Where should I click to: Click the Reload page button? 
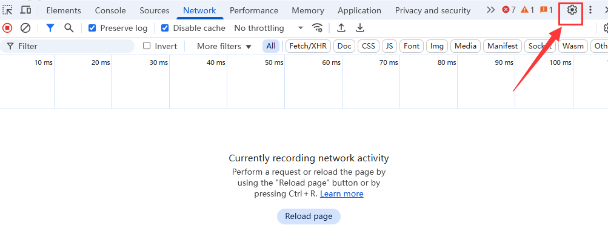tap(309, 217)
